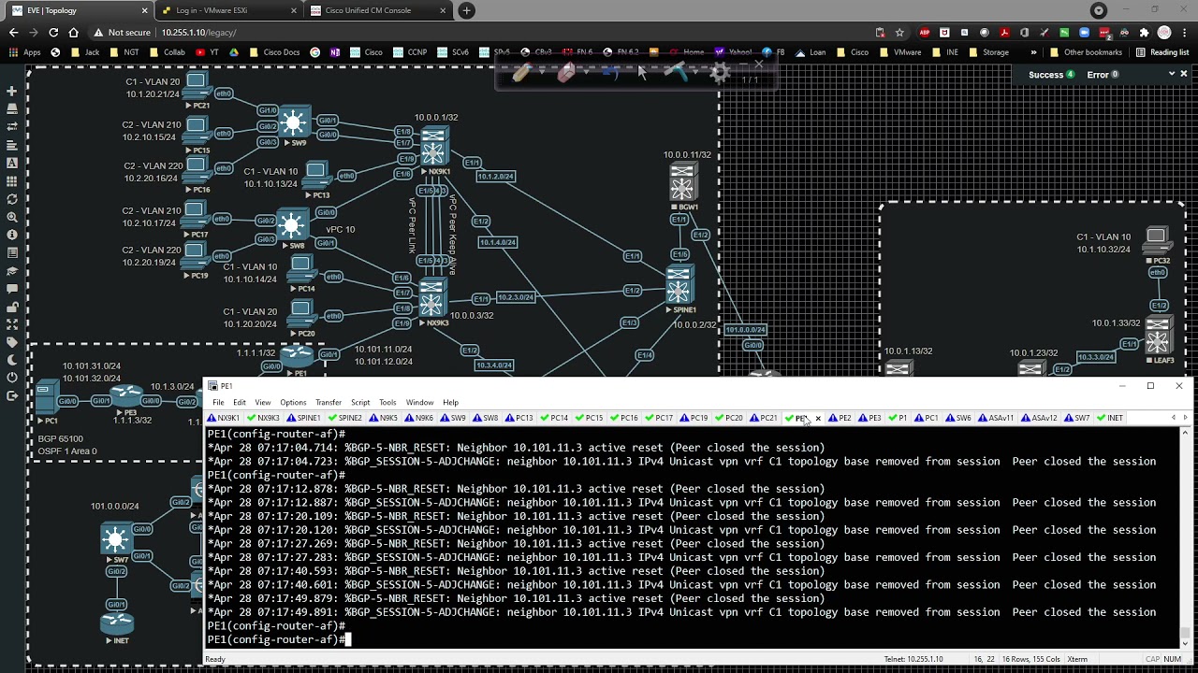Open the Cisco Docs bookmark folder

274,52
